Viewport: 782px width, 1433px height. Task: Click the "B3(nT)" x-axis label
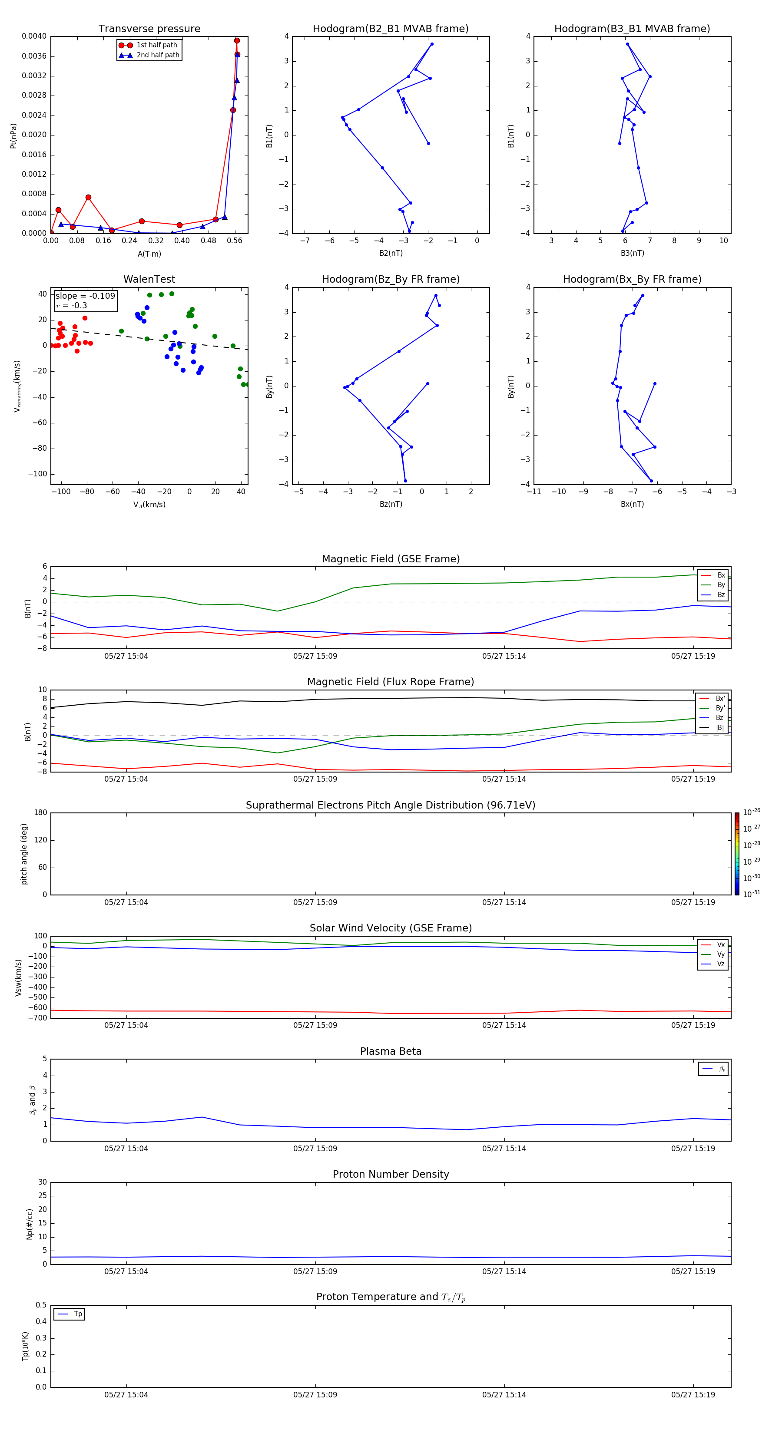coord(632,253)
